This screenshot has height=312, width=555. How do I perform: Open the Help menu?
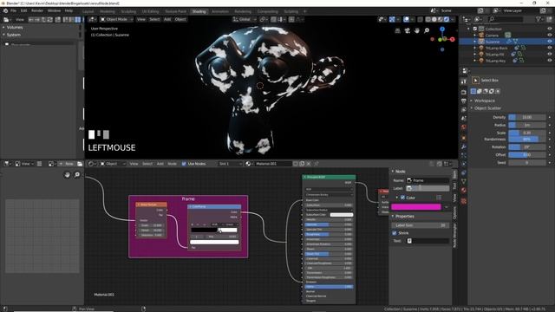(69, 11)
